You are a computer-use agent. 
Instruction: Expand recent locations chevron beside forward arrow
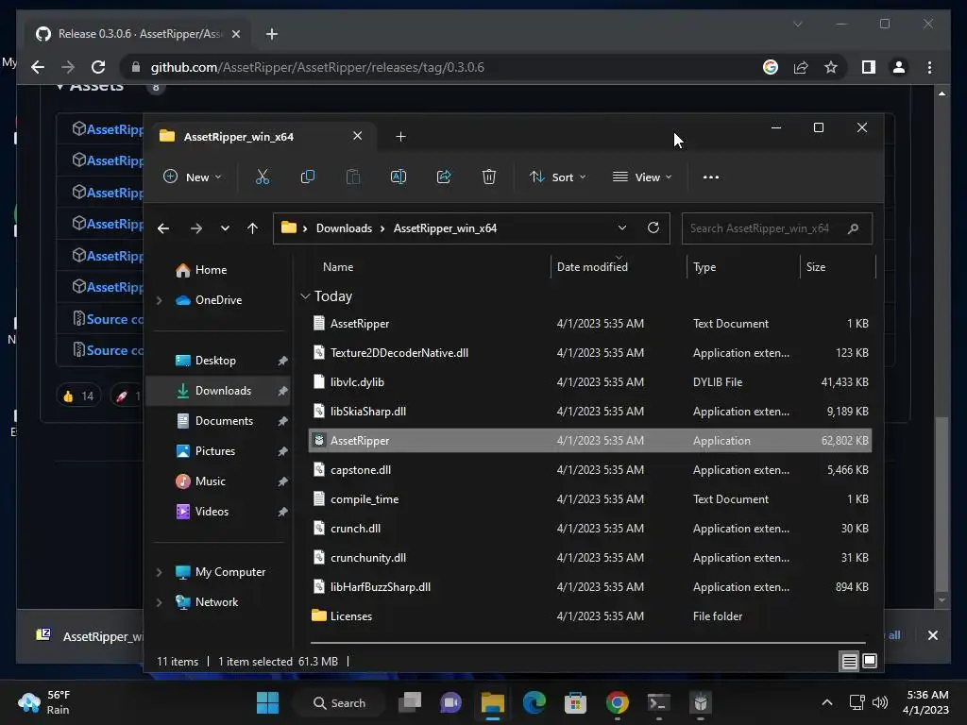tap(225, 228)
